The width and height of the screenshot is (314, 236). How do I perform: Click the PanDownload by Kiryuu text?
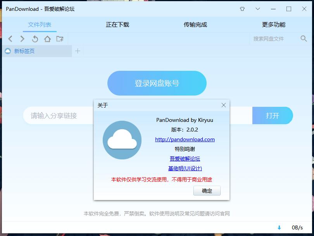pyautogui.click(x=185, y=120)
